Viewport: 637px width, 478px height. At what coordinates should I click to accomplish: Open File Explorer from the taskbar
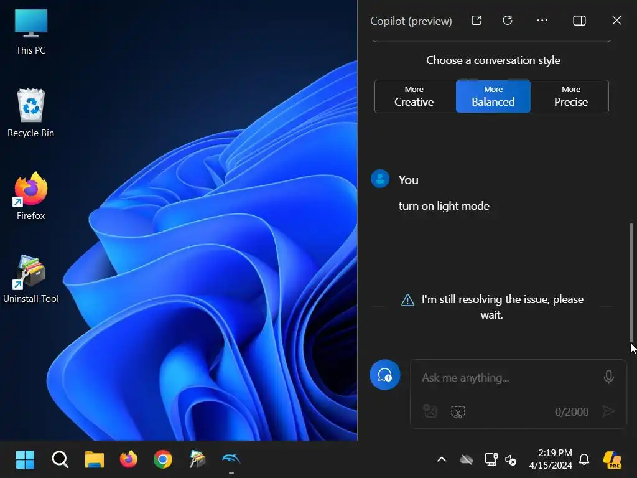95,460
